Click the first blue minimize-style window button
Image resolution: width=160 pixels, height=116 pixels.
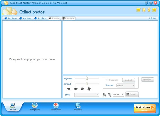[146, 3]
